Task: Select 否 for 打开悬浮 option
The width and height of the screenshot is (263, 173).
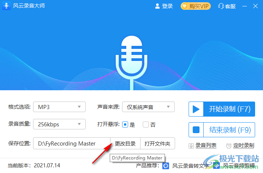Action: click(x=146, y=124)
